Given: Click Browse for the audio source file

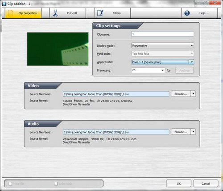Looking at the screenshot, I should coord(181,132).
